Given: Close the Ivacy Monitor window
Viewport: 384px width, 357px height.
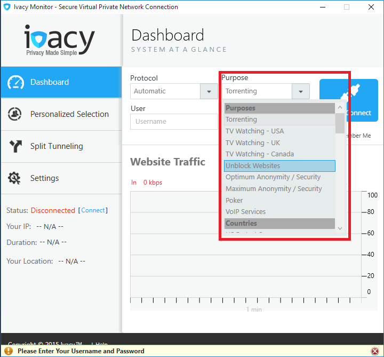Looking at the screenshot, I should click(371, 7).
